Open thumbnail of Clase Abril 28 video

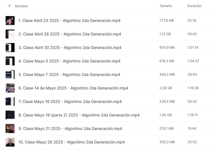(x=10, y=34)
